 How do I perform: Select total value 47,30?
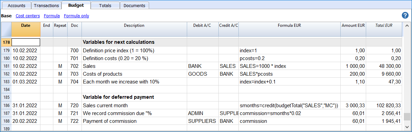[x=384, y=82]
